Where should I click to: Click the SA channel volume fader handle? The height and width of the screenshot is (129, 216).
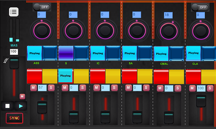(137, 117)
